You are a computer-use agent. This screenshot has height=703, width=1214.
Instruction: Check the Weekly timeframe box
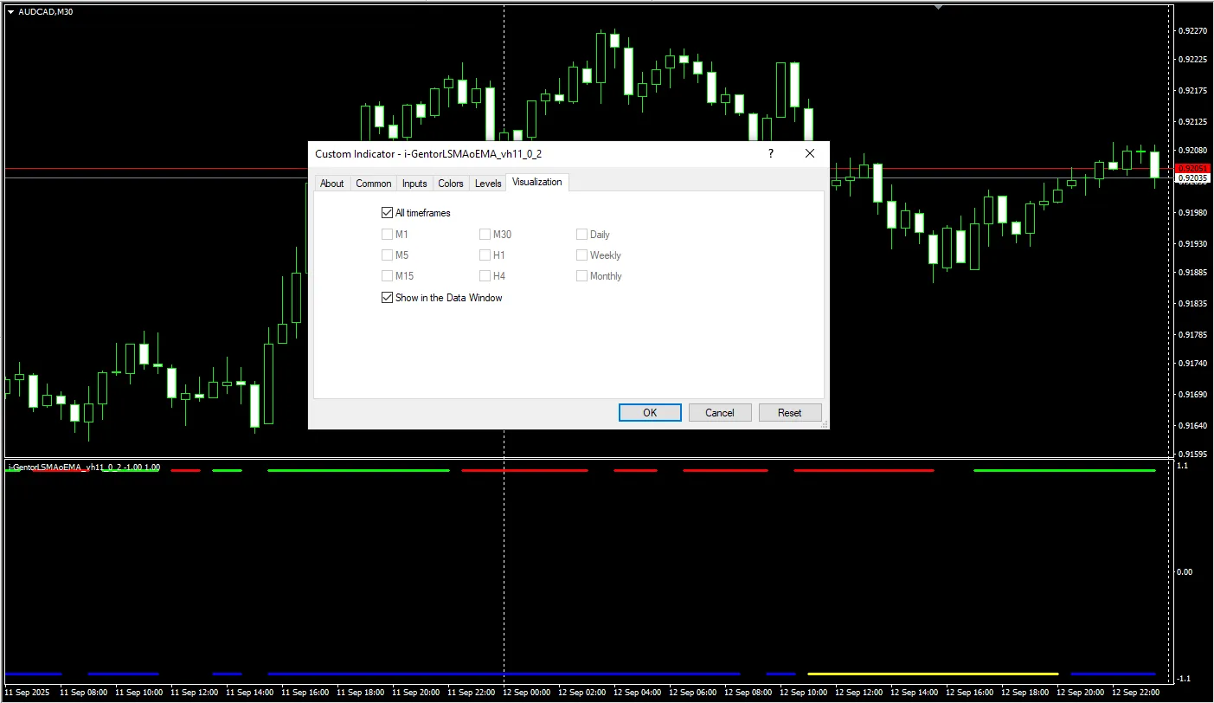[x=581, y=255]
